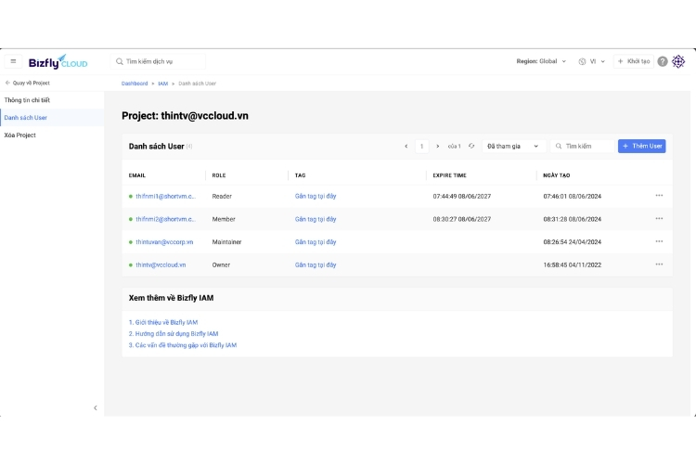Open Hướng dẫn sử dụng Bizfly IAM link
Screen dimensions: 696x464
[174, 333]
